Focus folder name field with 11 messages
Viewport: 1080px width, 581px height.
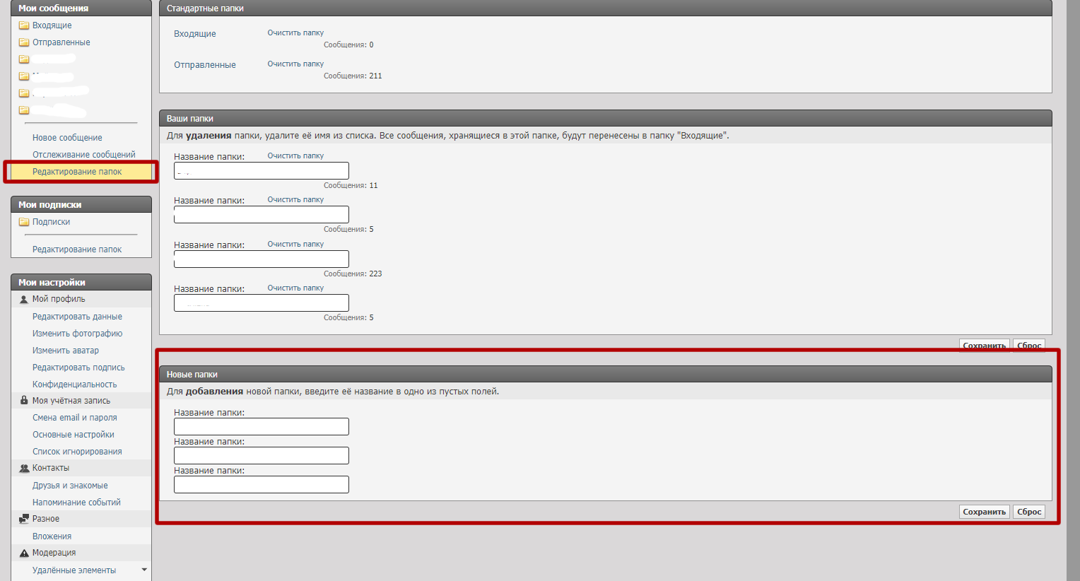click(262, 170)
